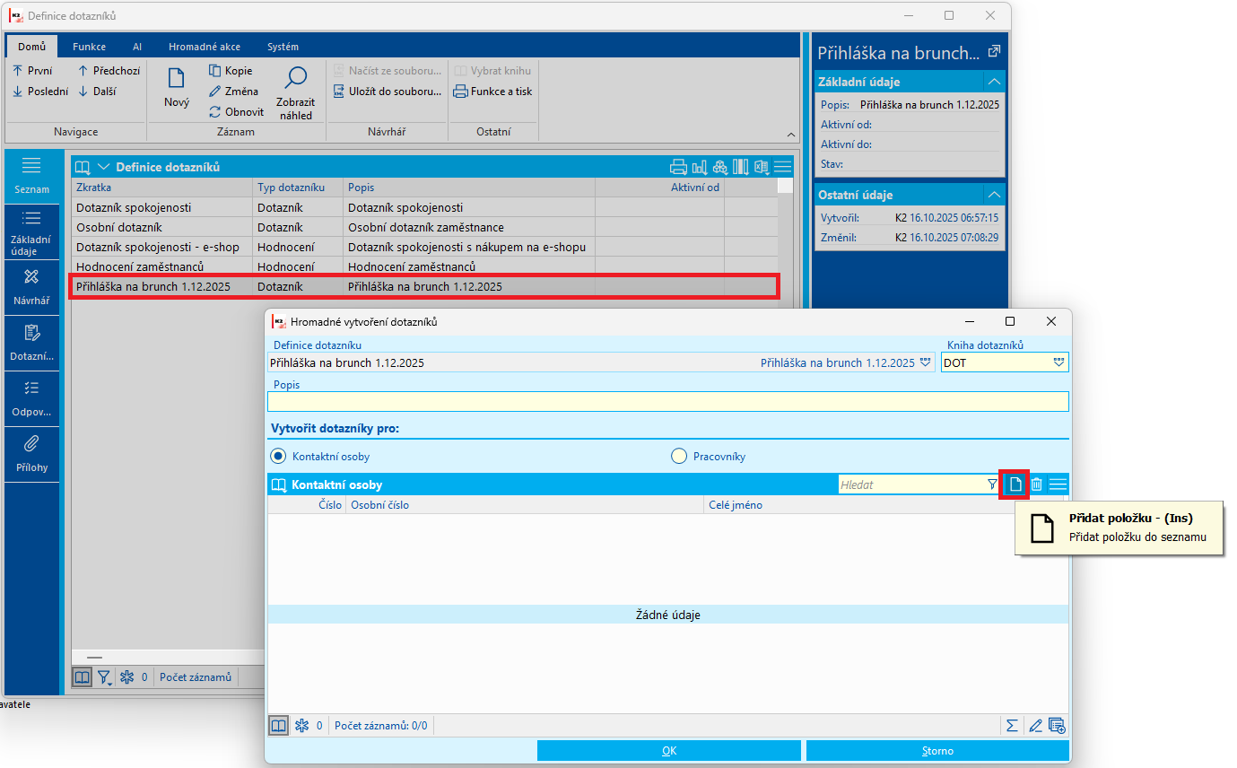Click the book icon in dialog status bar
1237x768 pixels.
[x=279, y=725]
